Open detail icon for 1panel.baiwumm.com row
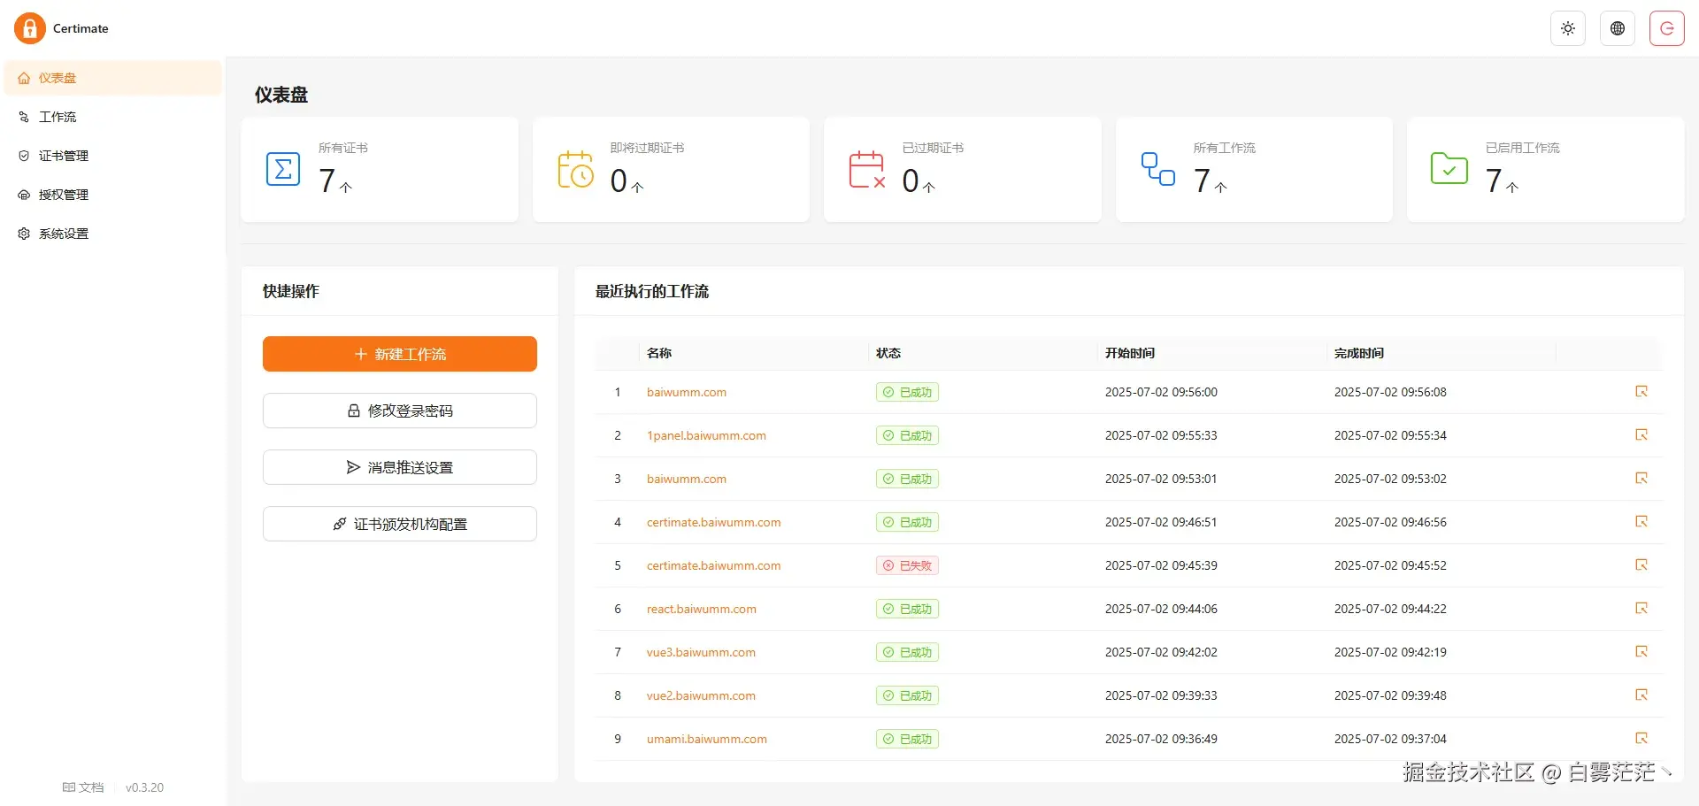Screen dimensions: 1699x806 click(1641, 434)
